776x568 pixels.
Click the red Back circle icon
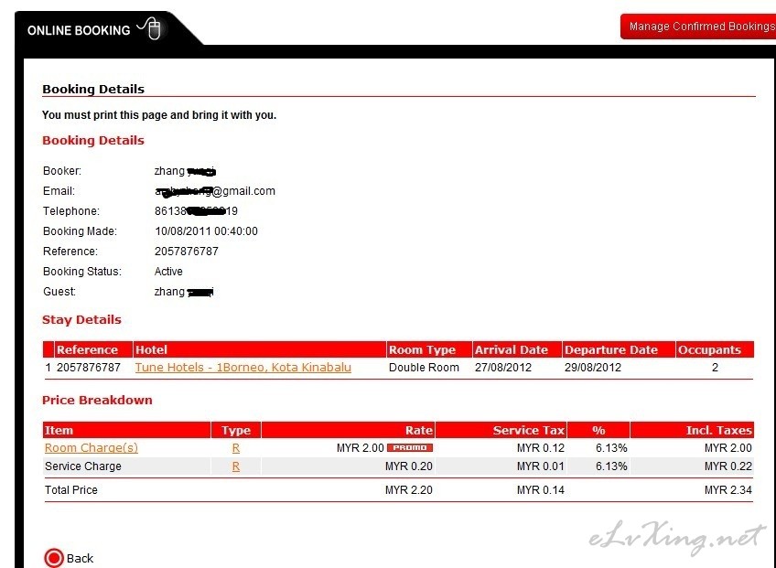tap(54, 558)
